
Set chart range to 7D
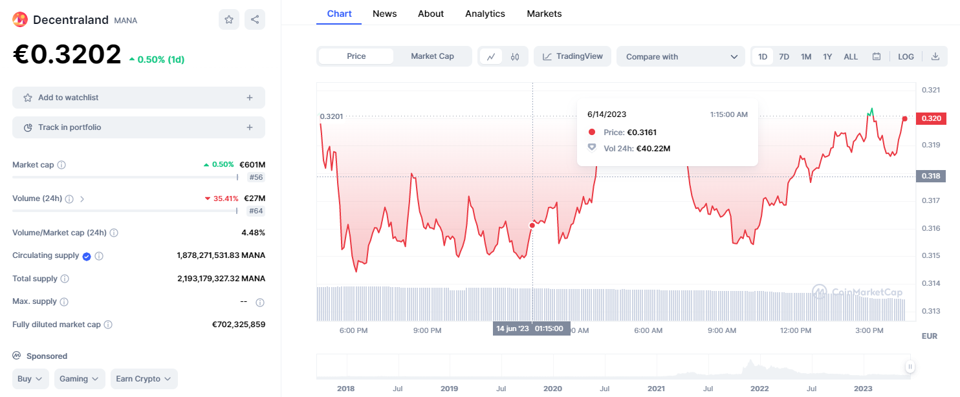tap(784, 56)
